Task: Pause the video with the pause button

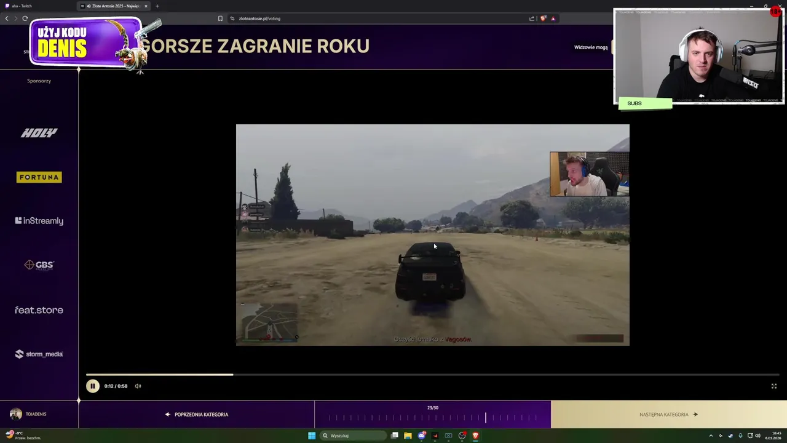Action: pos(92,386)
